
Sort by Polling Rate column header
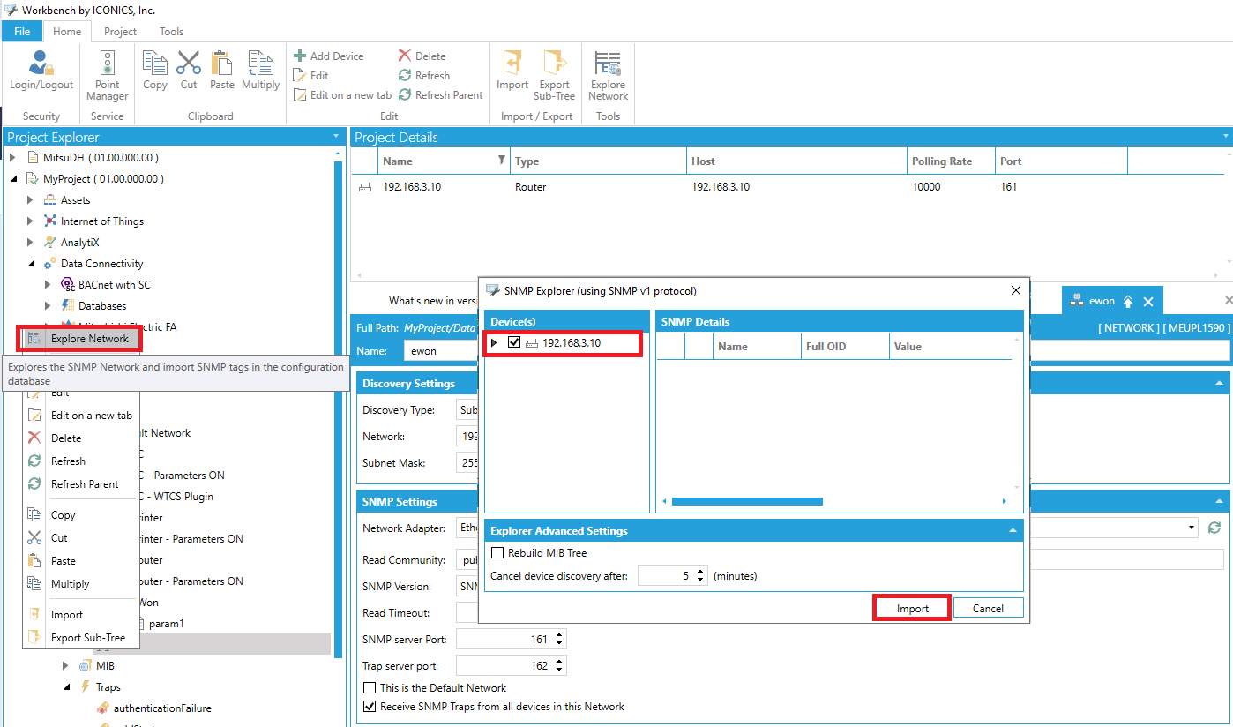(x=951, y=161)
